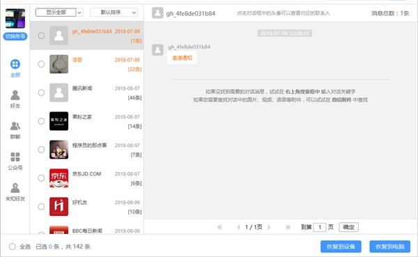418x257 pixels.
Task: Open the 果粉之家 conversation name
Action: click(82, 117)
